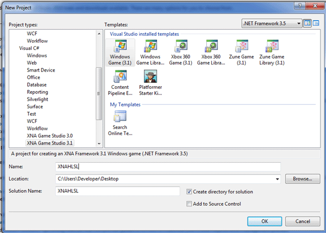The image size is (326, 233).
Task: Click the XNA Framework 3.1 project description text
Action: coord(100,154)
